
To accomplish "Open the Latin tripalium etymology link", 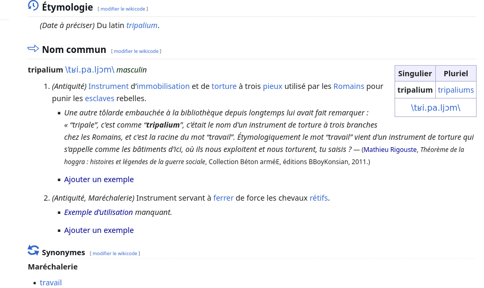I will tap(142, 25).
